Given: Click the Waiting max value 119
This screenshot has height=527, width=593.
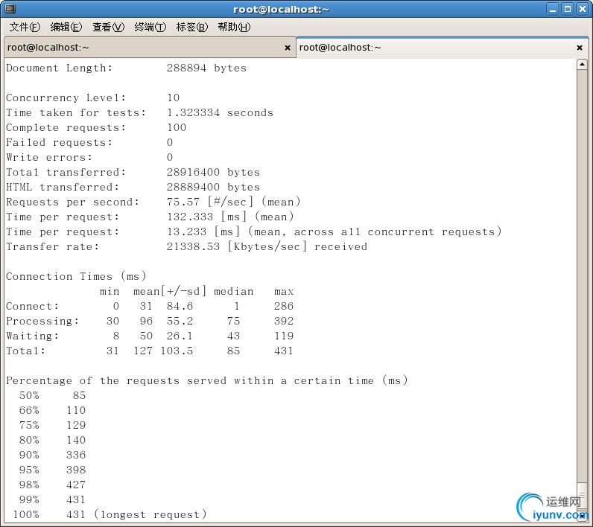Looking at the screenshot, I should (x=284, y=336).
